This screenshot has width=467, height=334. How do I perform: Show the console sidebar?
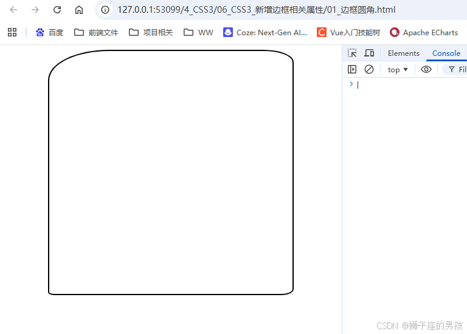(352, 70)
